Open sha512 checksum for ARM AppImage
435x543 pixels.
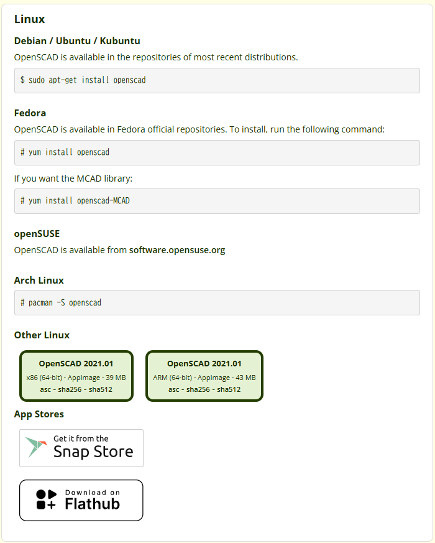(x=229, y=389)
